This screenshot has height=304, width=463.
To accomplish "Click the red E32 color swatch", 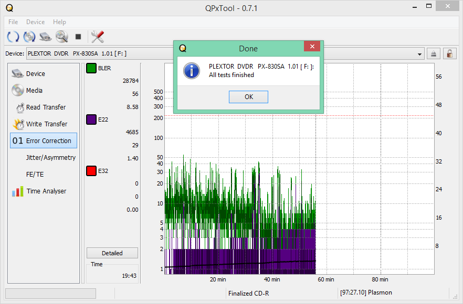I will 91,171.
